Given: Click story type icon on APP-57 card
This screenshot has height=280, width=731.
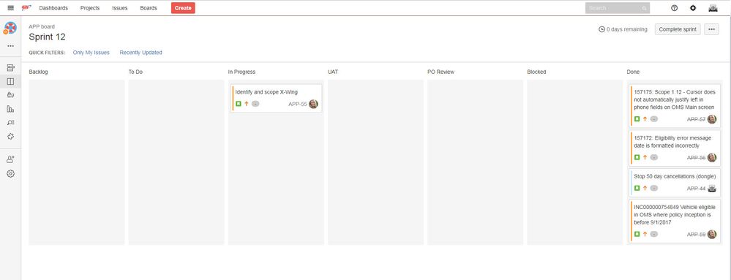Looking at the screenshot, I should pos(637,119).
